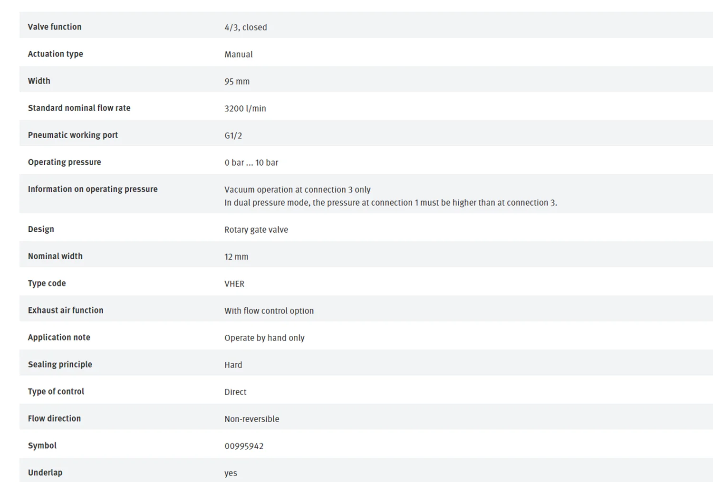Select the "Rotary gate valve" design value
Screen dimensions: 713x482
[256, 230]
